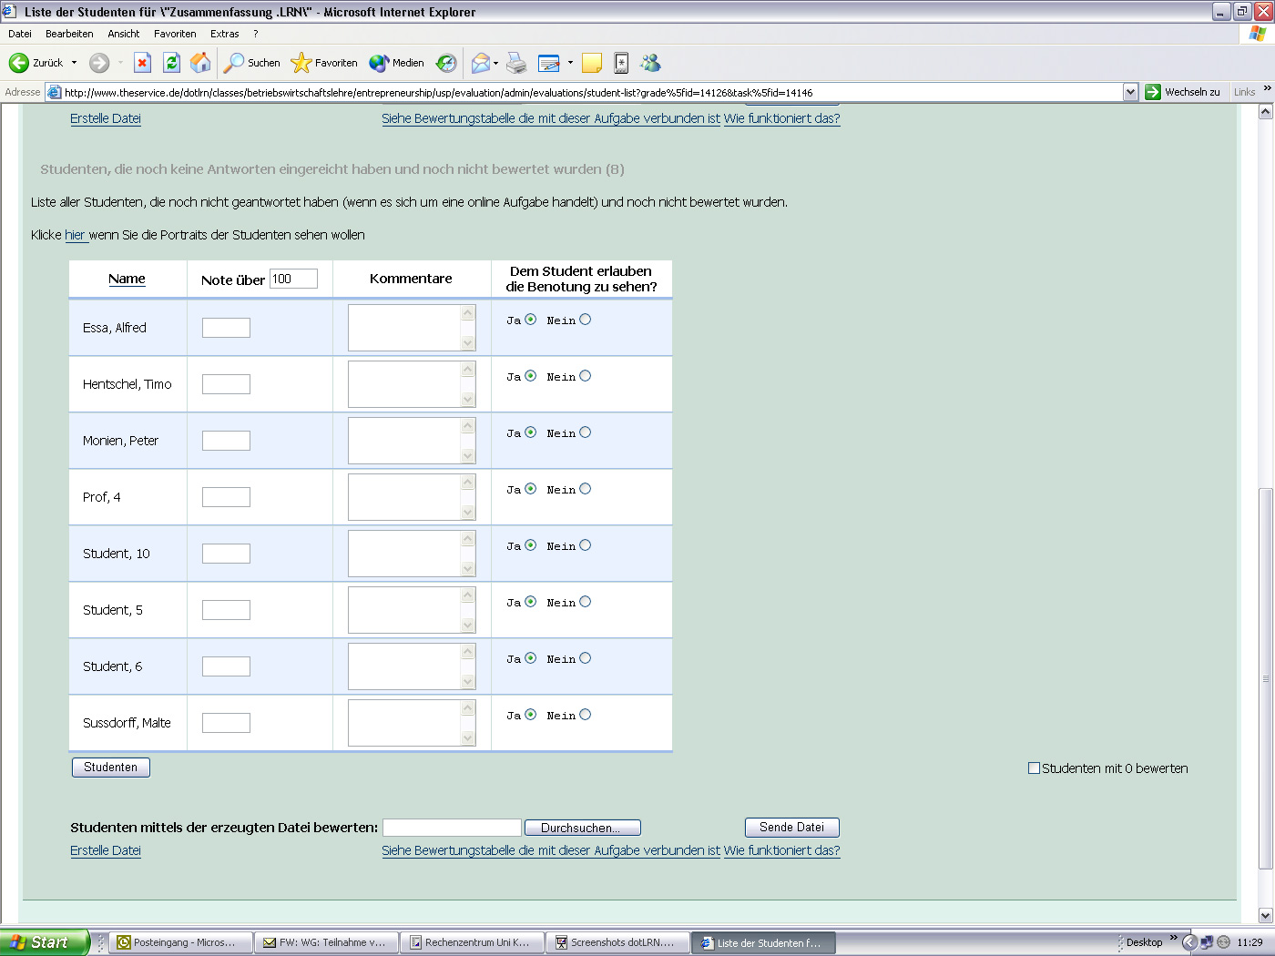The image size is (1275, 956).
Task: Stop loading the page with the red X icon
Action: (x=141, y=63)
